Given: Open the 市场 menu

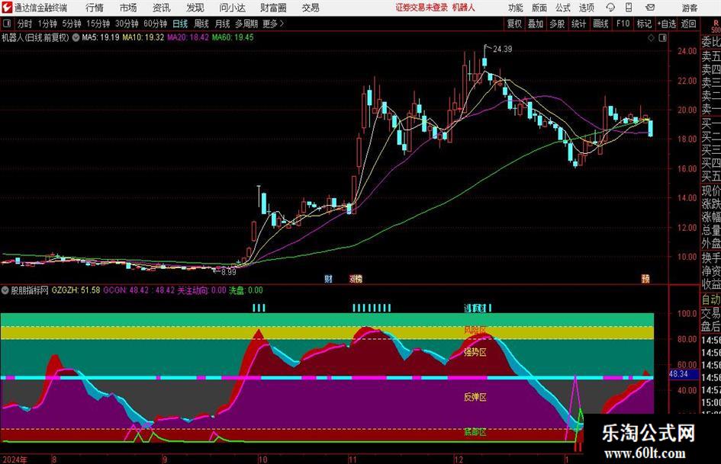Looking at the screenshot, I should pyautogui.click(x=128, y=8).
